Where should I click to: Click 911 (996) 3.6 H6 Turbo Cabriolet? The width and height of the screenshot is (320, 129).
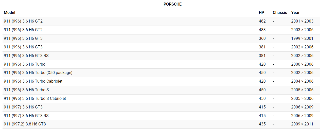pyautogui.click(x=33, y=81)
